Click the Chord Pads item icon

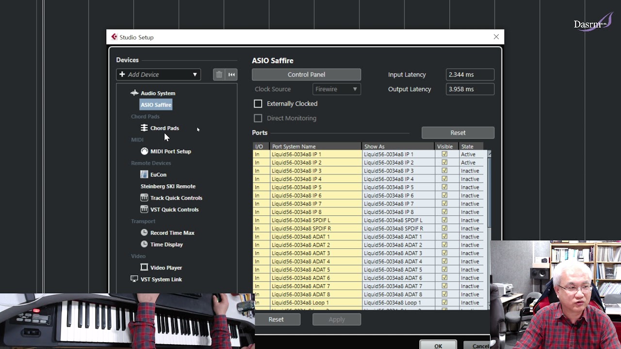click(144, 128)
